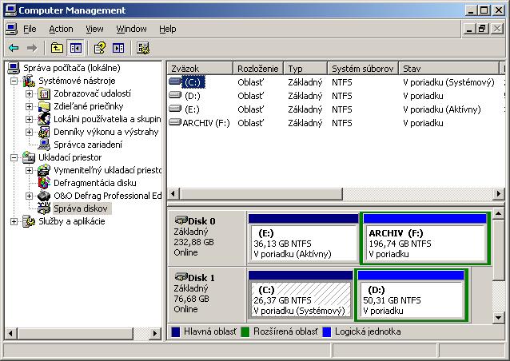Viewport: 510px width, 361px height.
Task: Select Správa počítača (lokálne) root node
Action: [x=72, y=68]
